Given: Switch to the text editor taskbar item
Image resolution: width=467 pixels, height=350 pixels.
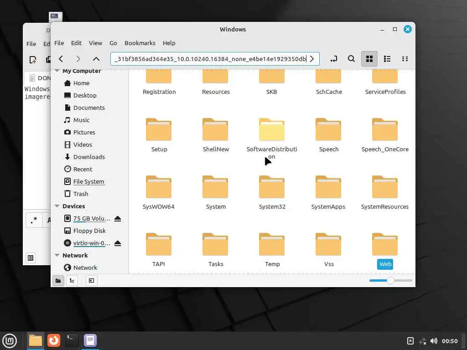Looking at the screenshot, I should click(90, 340).
